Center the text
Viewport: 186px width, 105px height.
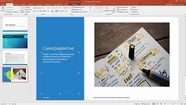(x=58, y=11)
